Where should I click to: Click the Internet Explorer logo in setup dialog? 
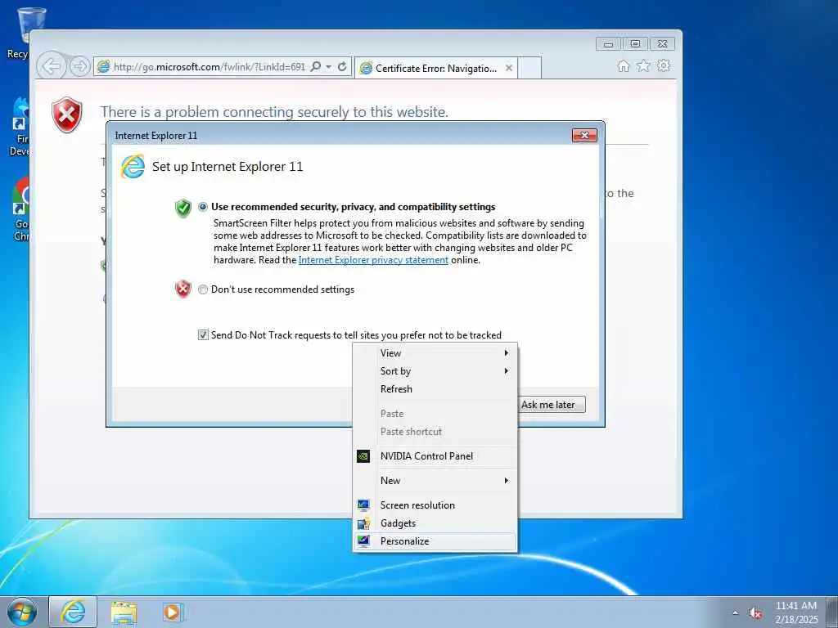point(133,167)
